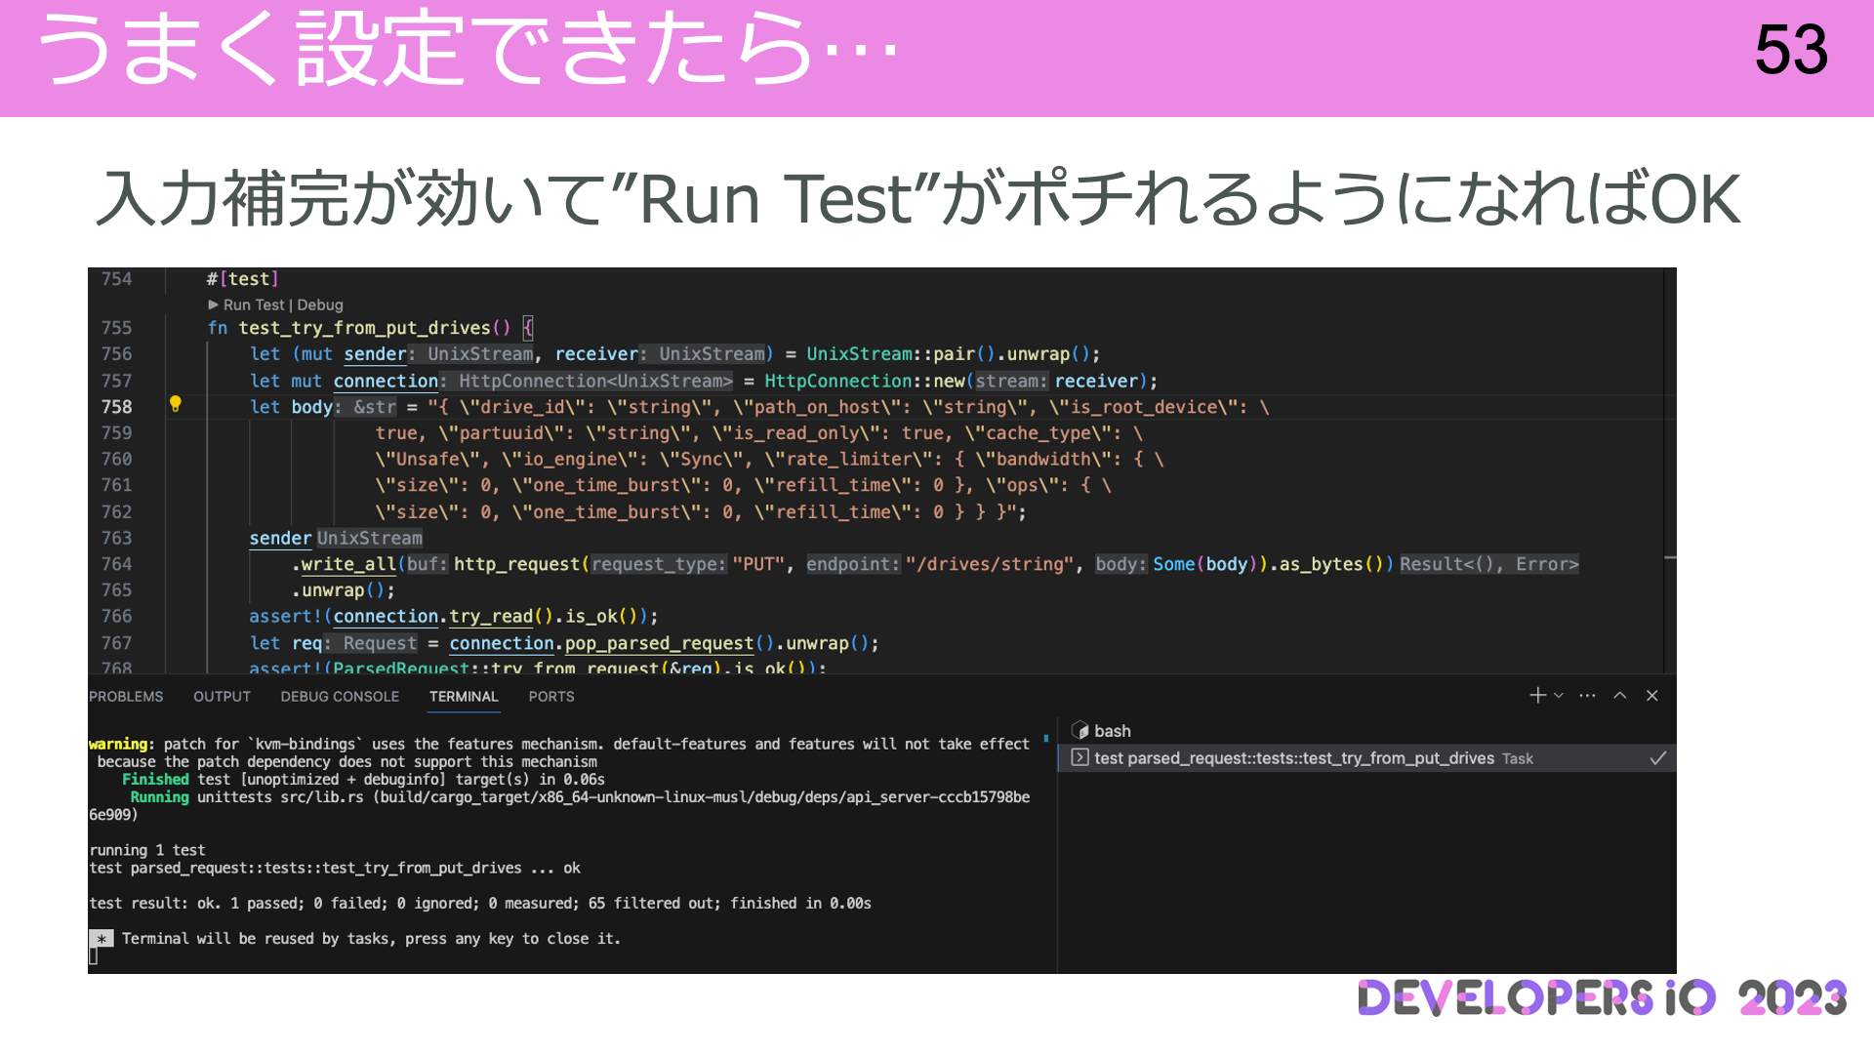Image resolution: width=1874 pixels, height=1054 pixels.
Task: Maximize the panel using the chevron-up icon
Action: point(1620,696)
